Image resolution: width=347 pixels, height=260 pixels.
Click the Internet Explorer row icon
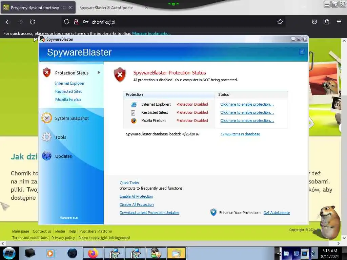coord(134,104)
